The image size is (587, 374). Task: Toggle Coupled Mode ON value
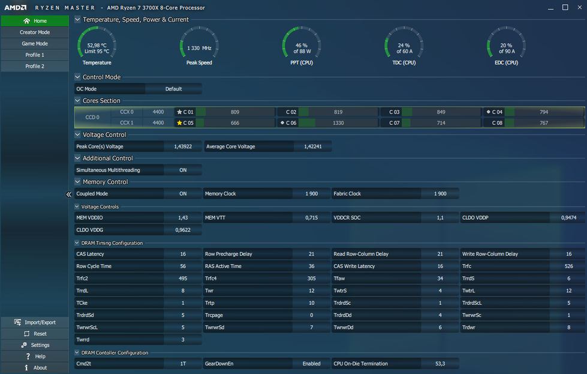tap(183, 194)
